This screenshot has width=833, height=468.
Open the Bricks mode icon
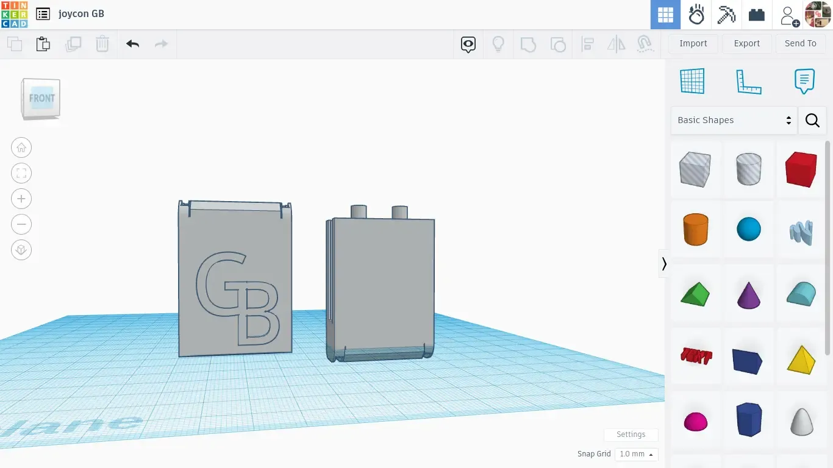point(757,15)
